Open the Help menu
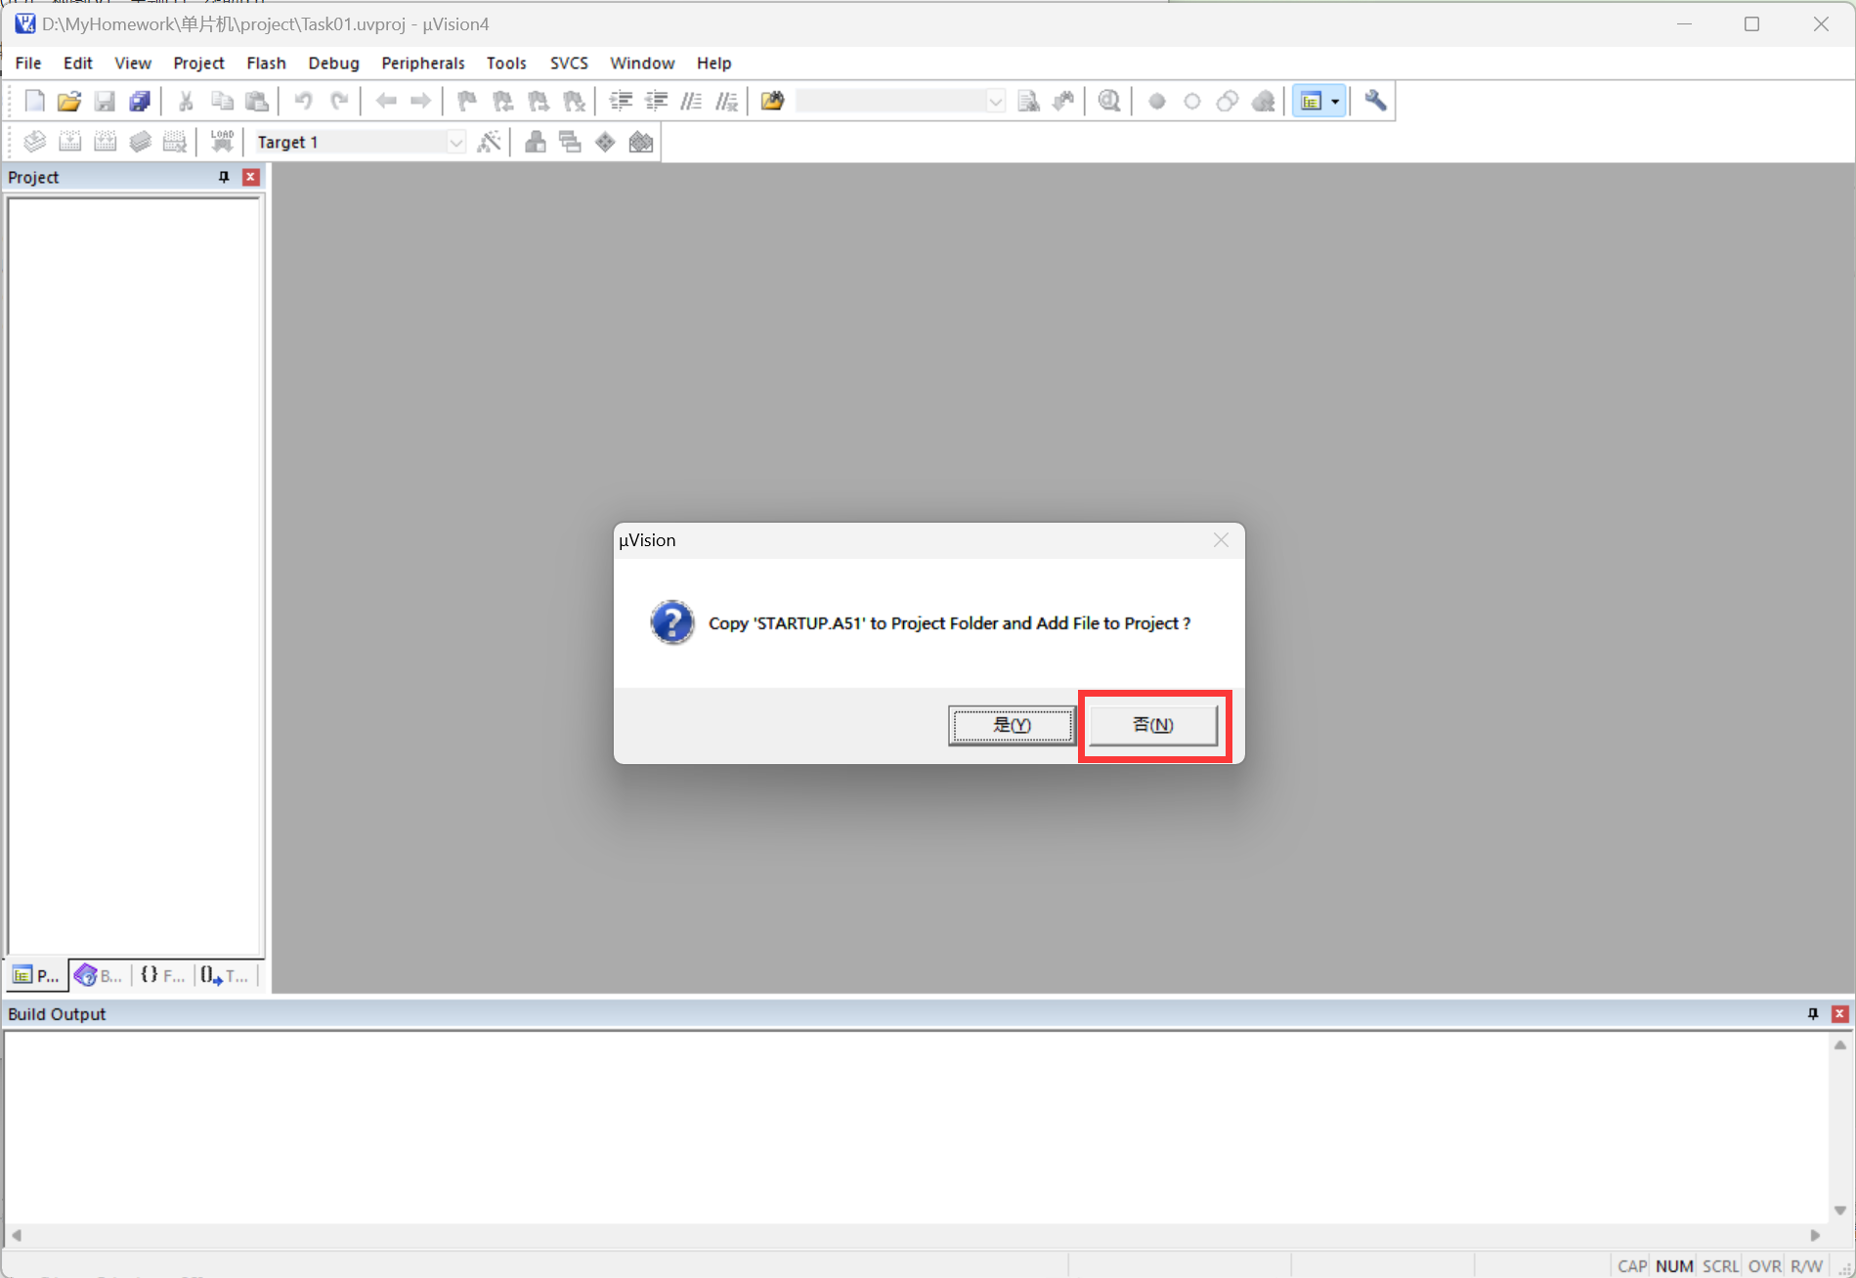 click(x=713, y=63)
